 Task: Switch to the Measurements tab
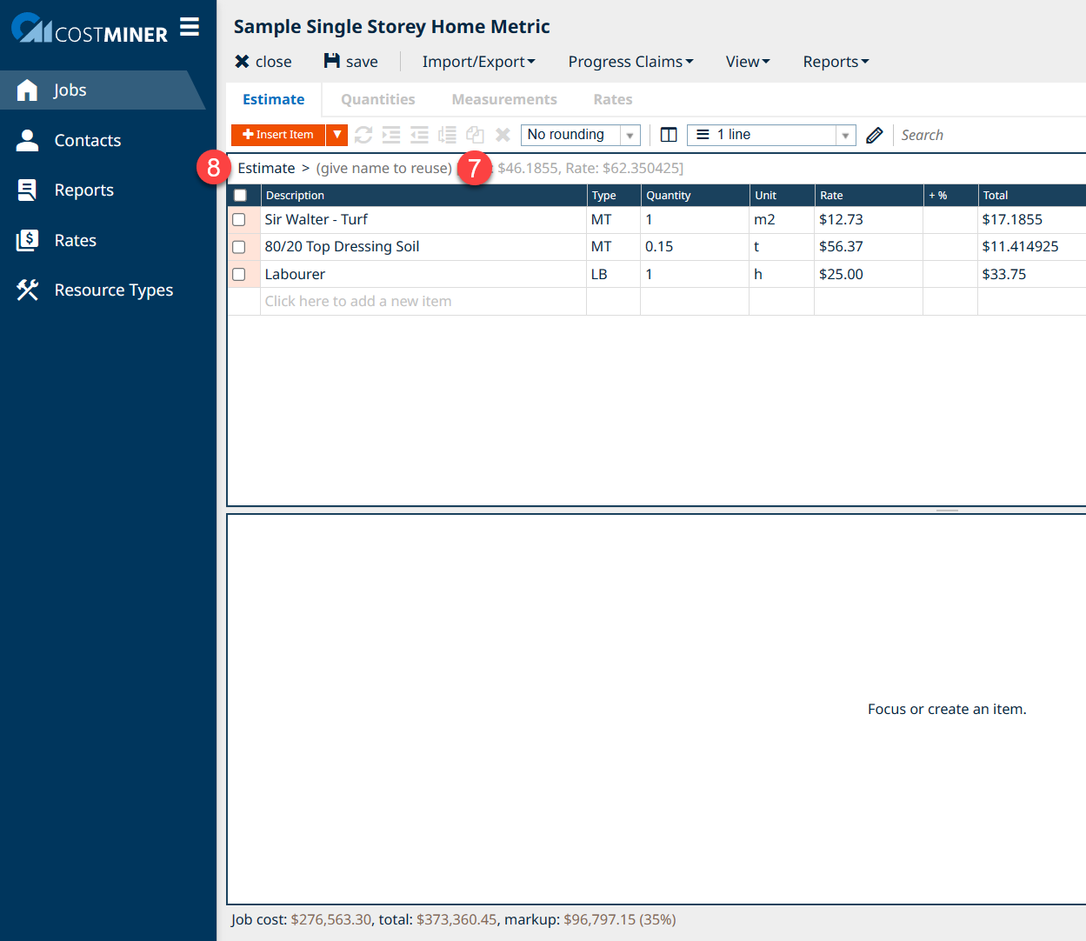[x=504, y=99]
